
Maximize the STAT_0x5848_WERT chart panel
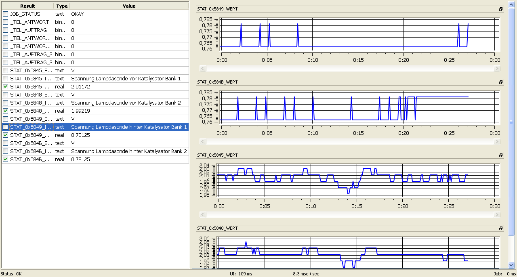click(x=500, y=228)
